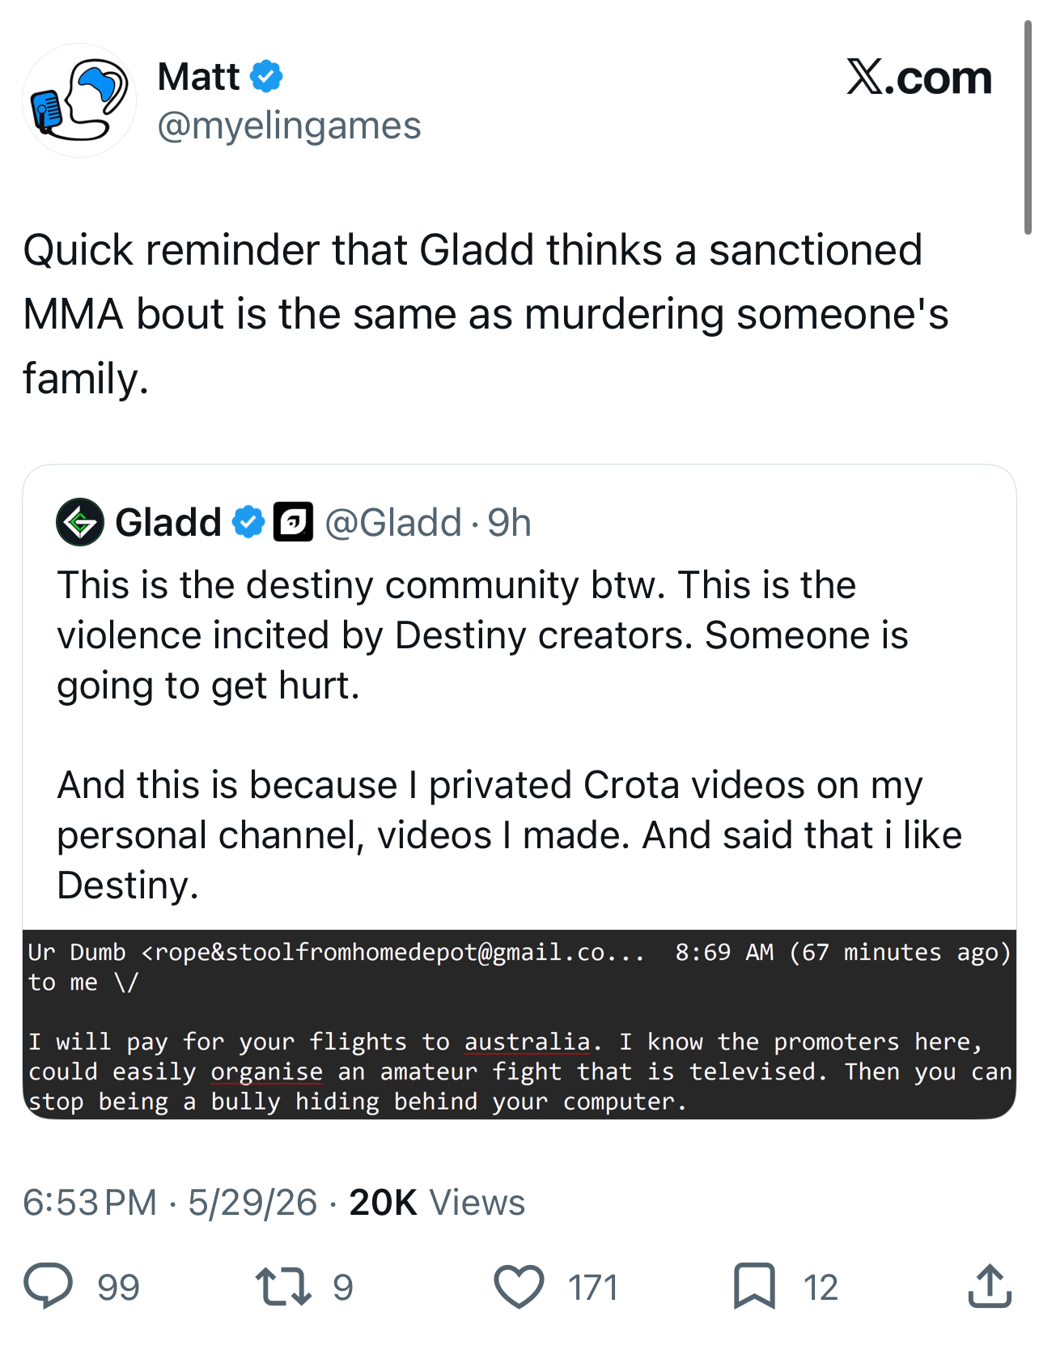1039x1350 pixels.
Task: Click Gladd's verified checkmark badge
Action: click(248, 522)
